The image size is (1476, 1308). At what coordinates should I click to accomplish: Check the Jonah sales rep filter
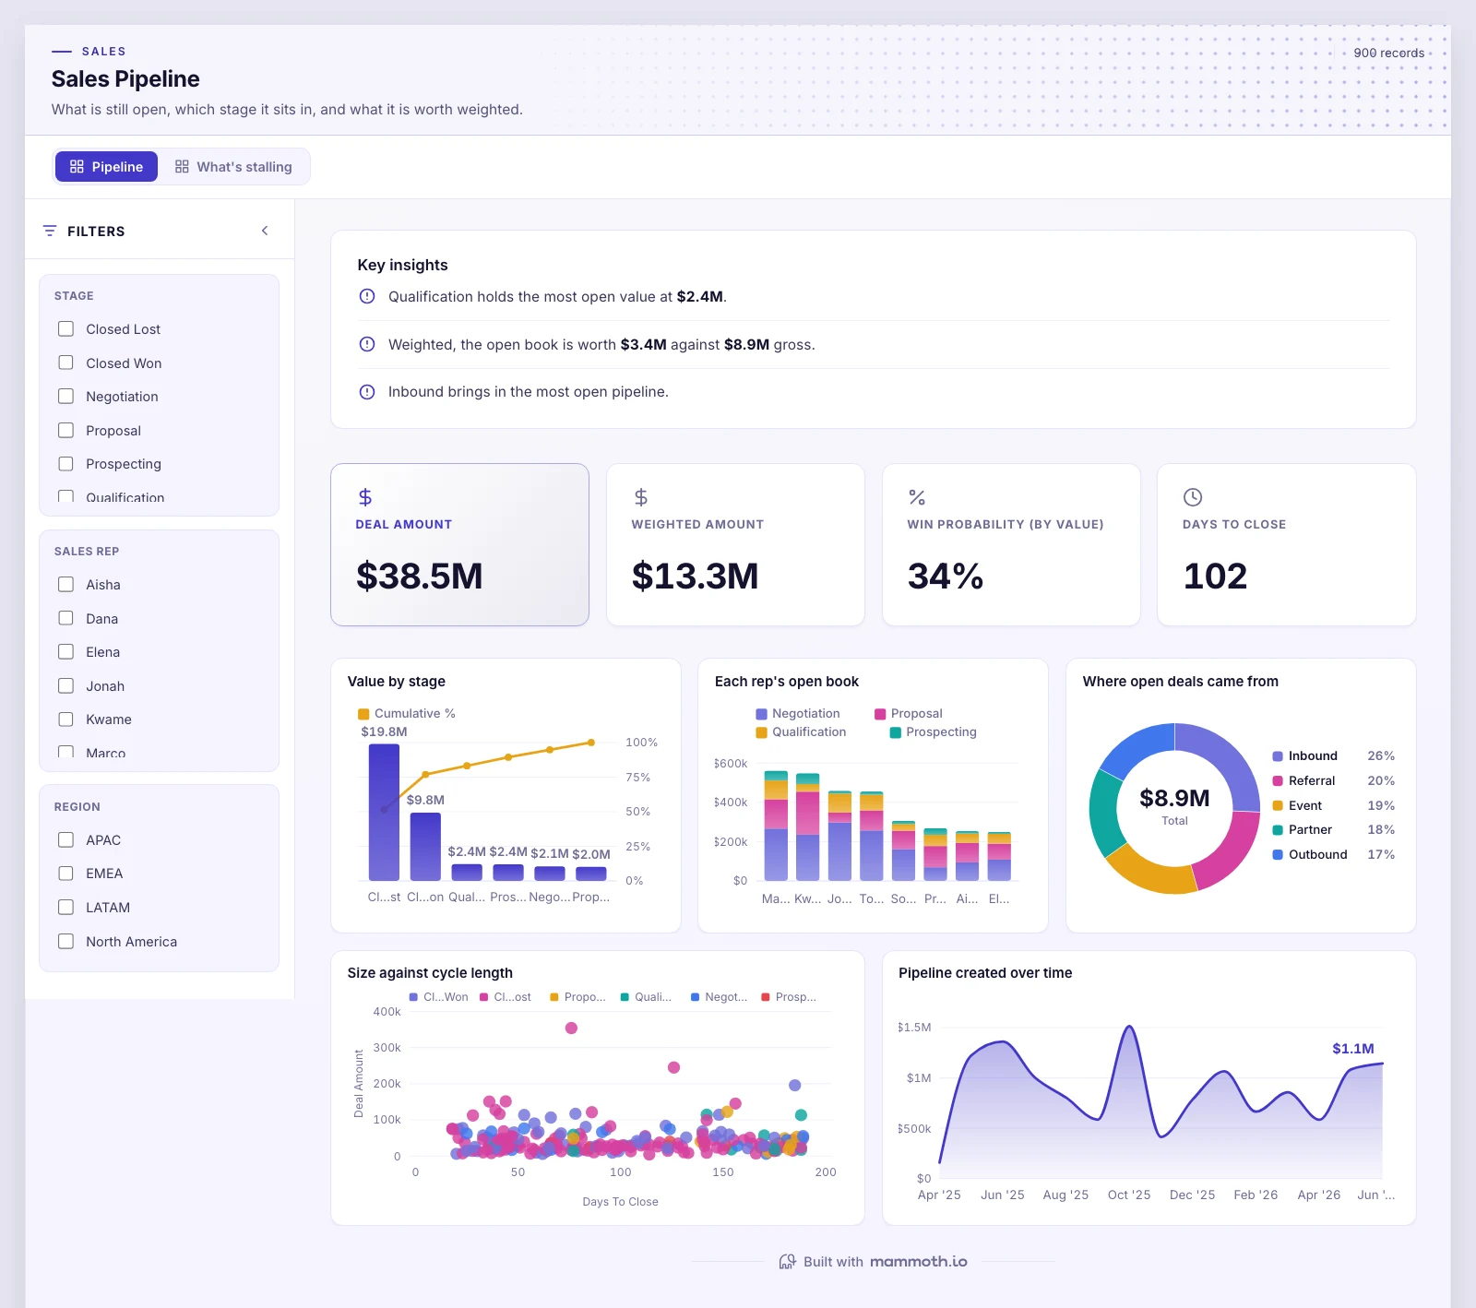(66, 685)
